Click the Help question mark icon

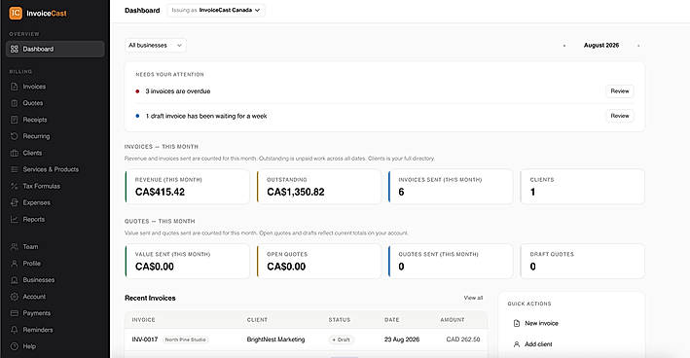pyautogui.click(x=14, y=346)
